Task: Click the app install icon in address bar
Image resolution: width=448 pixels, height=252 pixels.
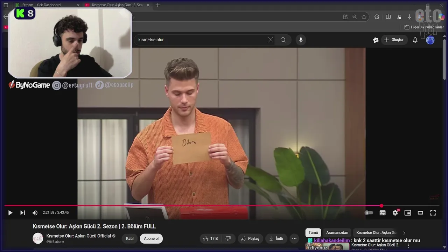Action: pyautogui.click(x=345, y=17)
